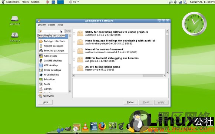This screenshot has width=215, height=134.
Task: Click the 45 °F weather applet
Action: coord(74,2)
